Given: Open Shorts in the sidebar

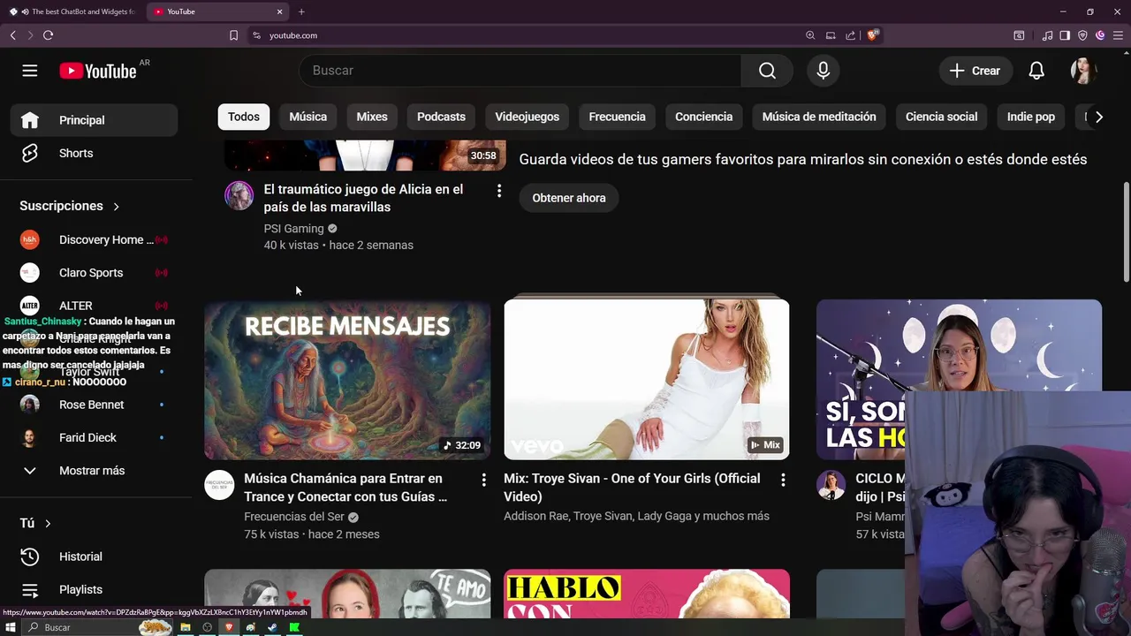Looking at the screenshot, I should [x=95, y=154].
